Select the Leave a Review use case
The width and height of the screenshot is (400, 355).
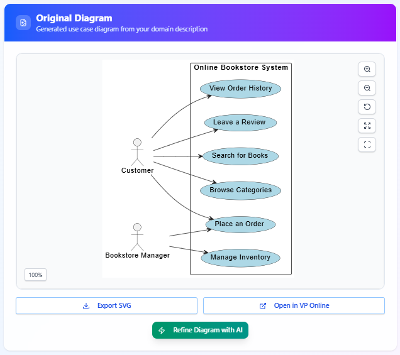pyautogui.click(x=239, y=123)
